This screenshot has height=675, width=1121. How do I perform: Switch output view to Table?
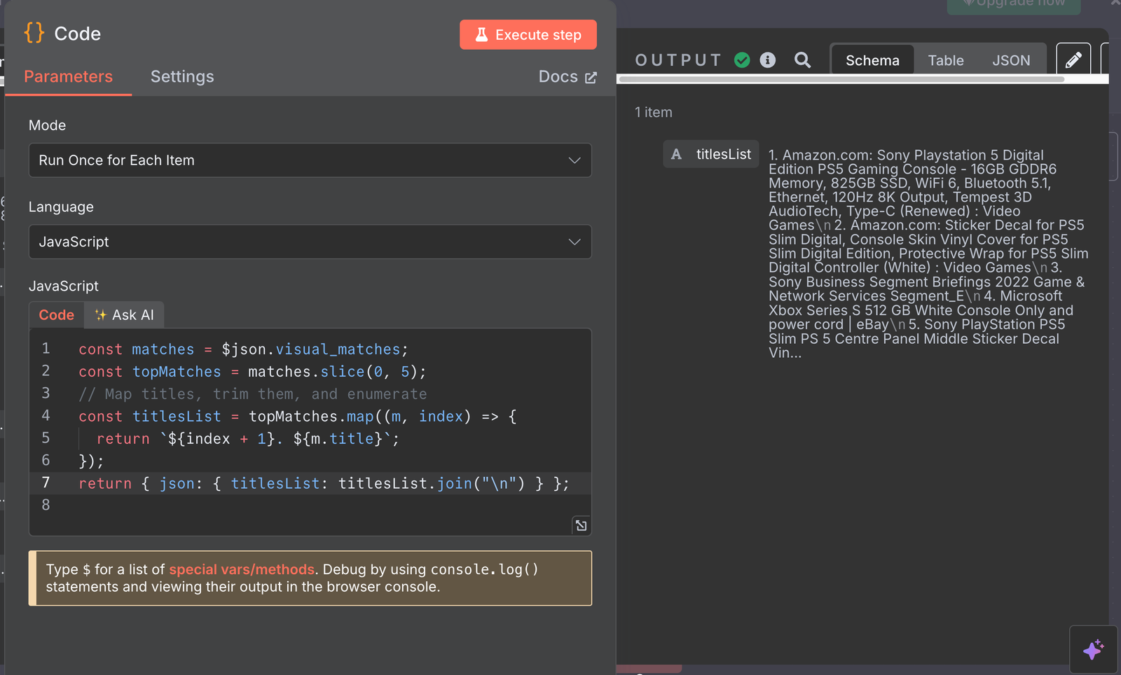click(x=945, y=60)
